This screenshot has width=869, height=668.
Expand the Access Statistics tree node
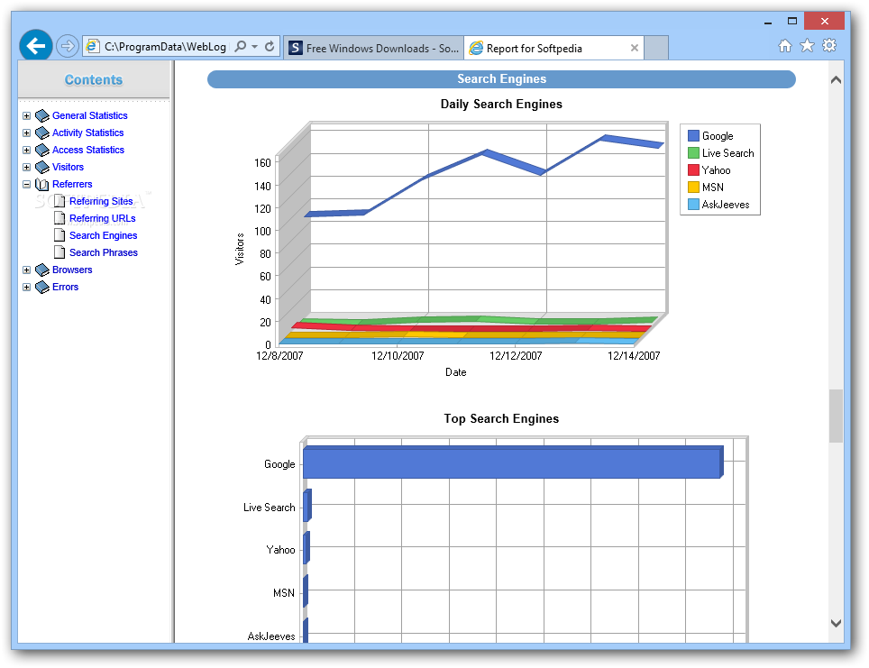(26, 151)
